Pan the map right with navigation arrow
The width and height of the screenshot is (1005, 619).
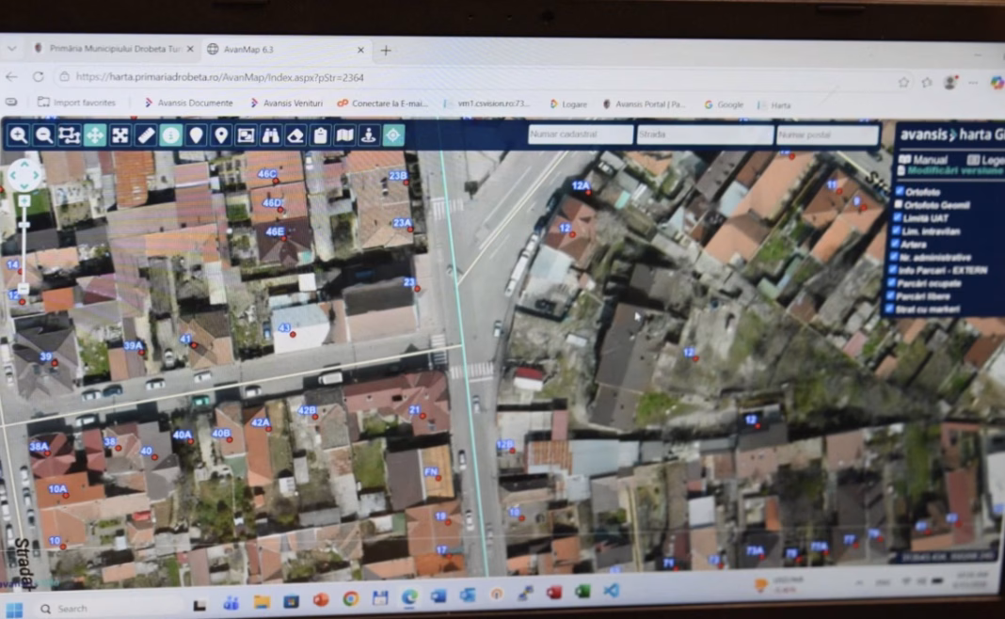tap(36, 175)
